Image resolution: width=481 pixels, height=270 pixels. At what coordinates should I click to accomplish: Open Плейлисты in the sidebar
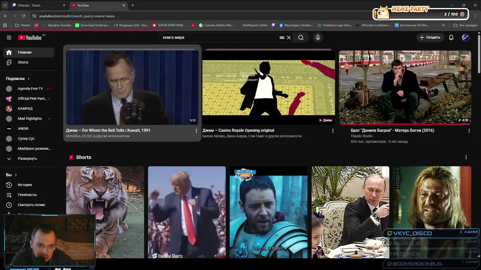(x=29, y=195)
